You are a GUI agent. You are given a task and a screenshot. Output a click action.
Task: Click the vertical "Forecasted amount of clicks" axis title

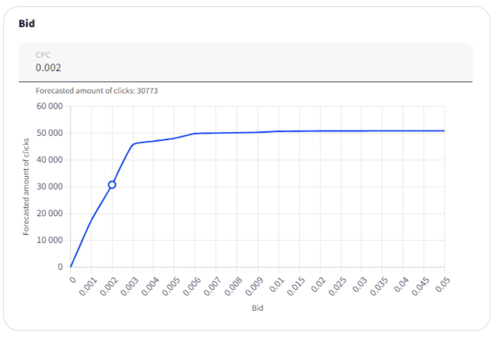pyautogui.click(x=26, y=187)
